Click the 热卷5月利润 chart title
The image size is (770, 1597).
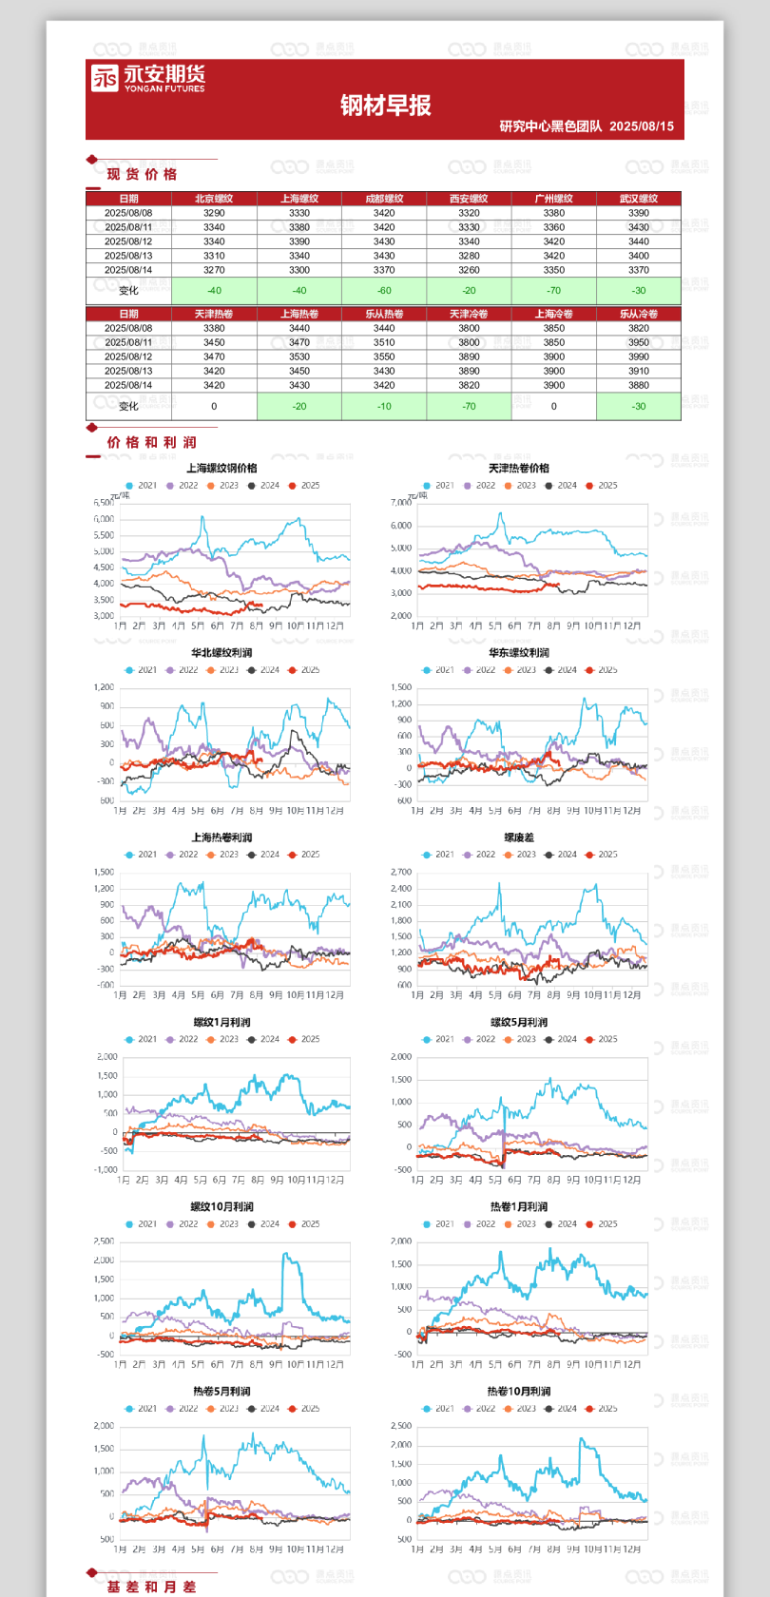(221, 1391)
